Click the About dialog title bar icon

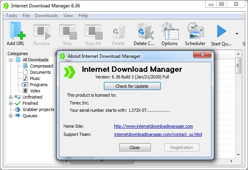[x=62, y=56]
